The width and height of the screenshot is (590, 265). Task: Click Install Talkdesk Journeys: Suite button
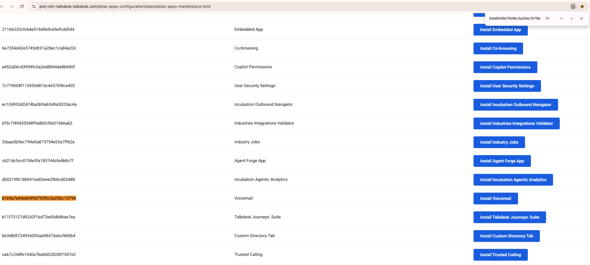(x=509, y=217)
